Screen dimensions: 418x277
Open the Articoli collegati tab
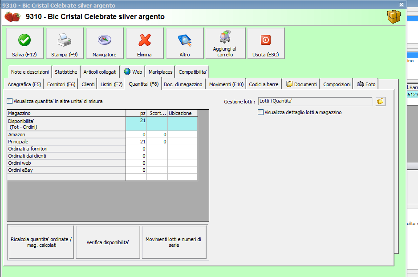click(100, 72)
